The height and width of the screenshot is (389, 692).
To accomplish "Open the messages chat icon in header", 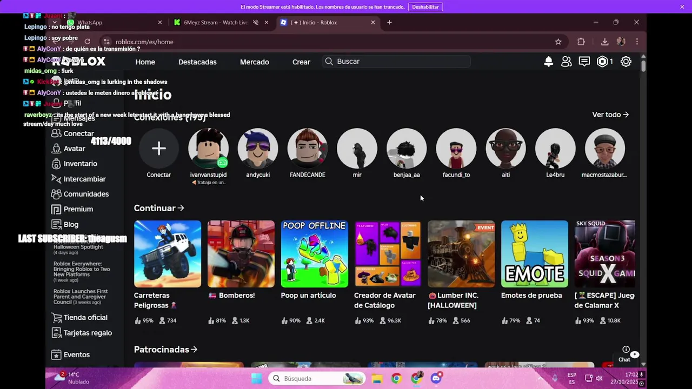I will pyautogui.click(x=584, y=62).
